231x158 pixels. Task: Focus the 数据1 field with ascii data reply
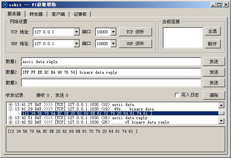point(111,62)
